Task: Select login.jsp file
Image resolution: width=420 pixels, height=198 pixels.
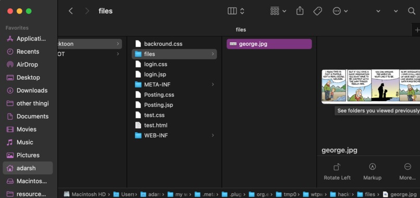Action: click(175, 74)
